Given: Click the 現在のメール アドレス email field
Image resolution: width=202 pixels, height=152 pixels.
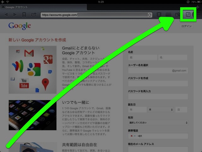Looking at the screenshot, I should point(158,149).
